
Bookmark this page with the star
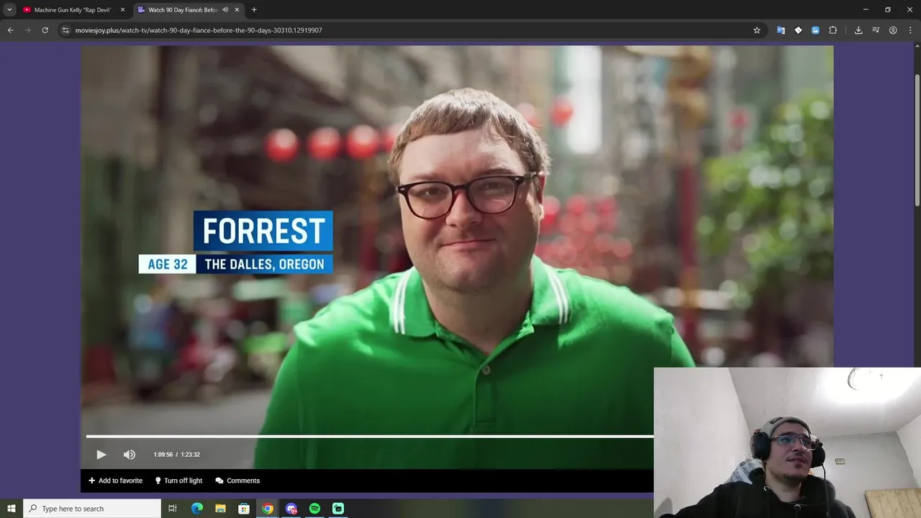click(x=757, y=30)
